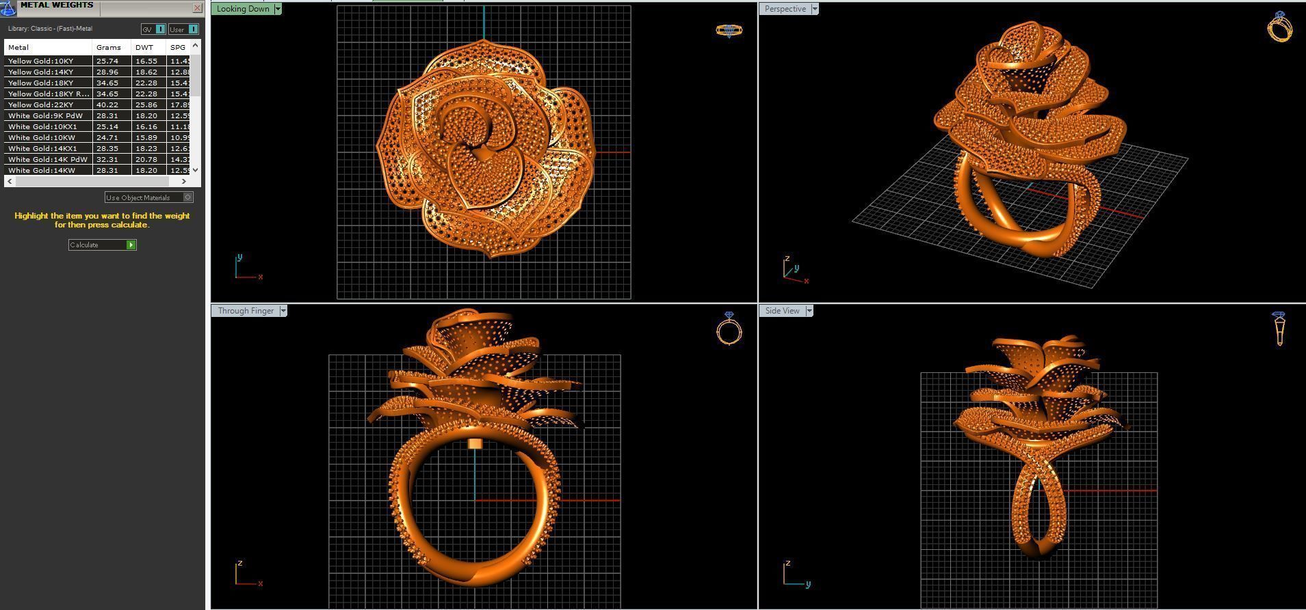Click the Perspective view label
Viewport: 1306px width, 610px height.
(x=785, y=9)
